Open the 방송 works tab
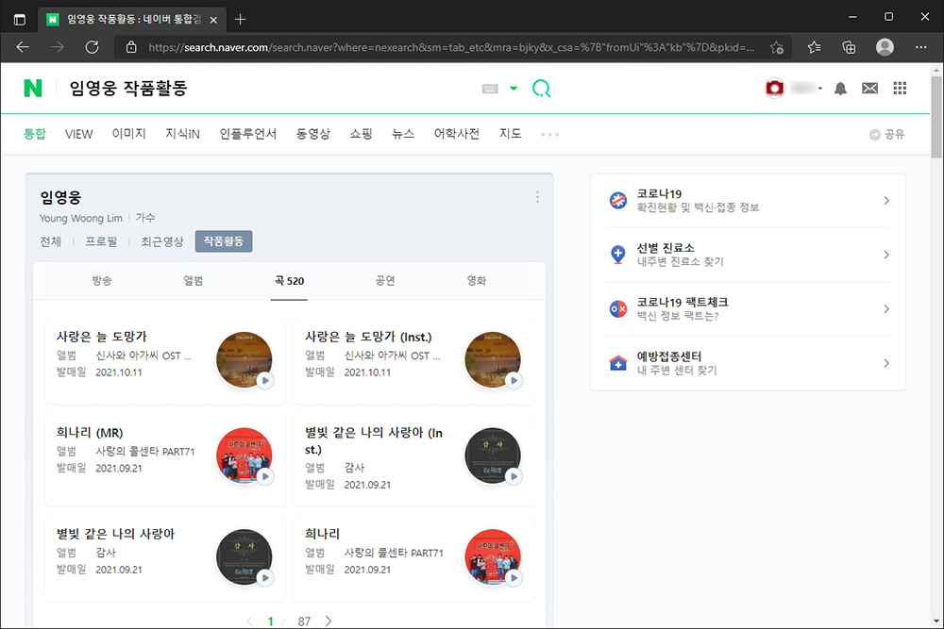Viewport: 944px width, 629px height. [102, 281]
